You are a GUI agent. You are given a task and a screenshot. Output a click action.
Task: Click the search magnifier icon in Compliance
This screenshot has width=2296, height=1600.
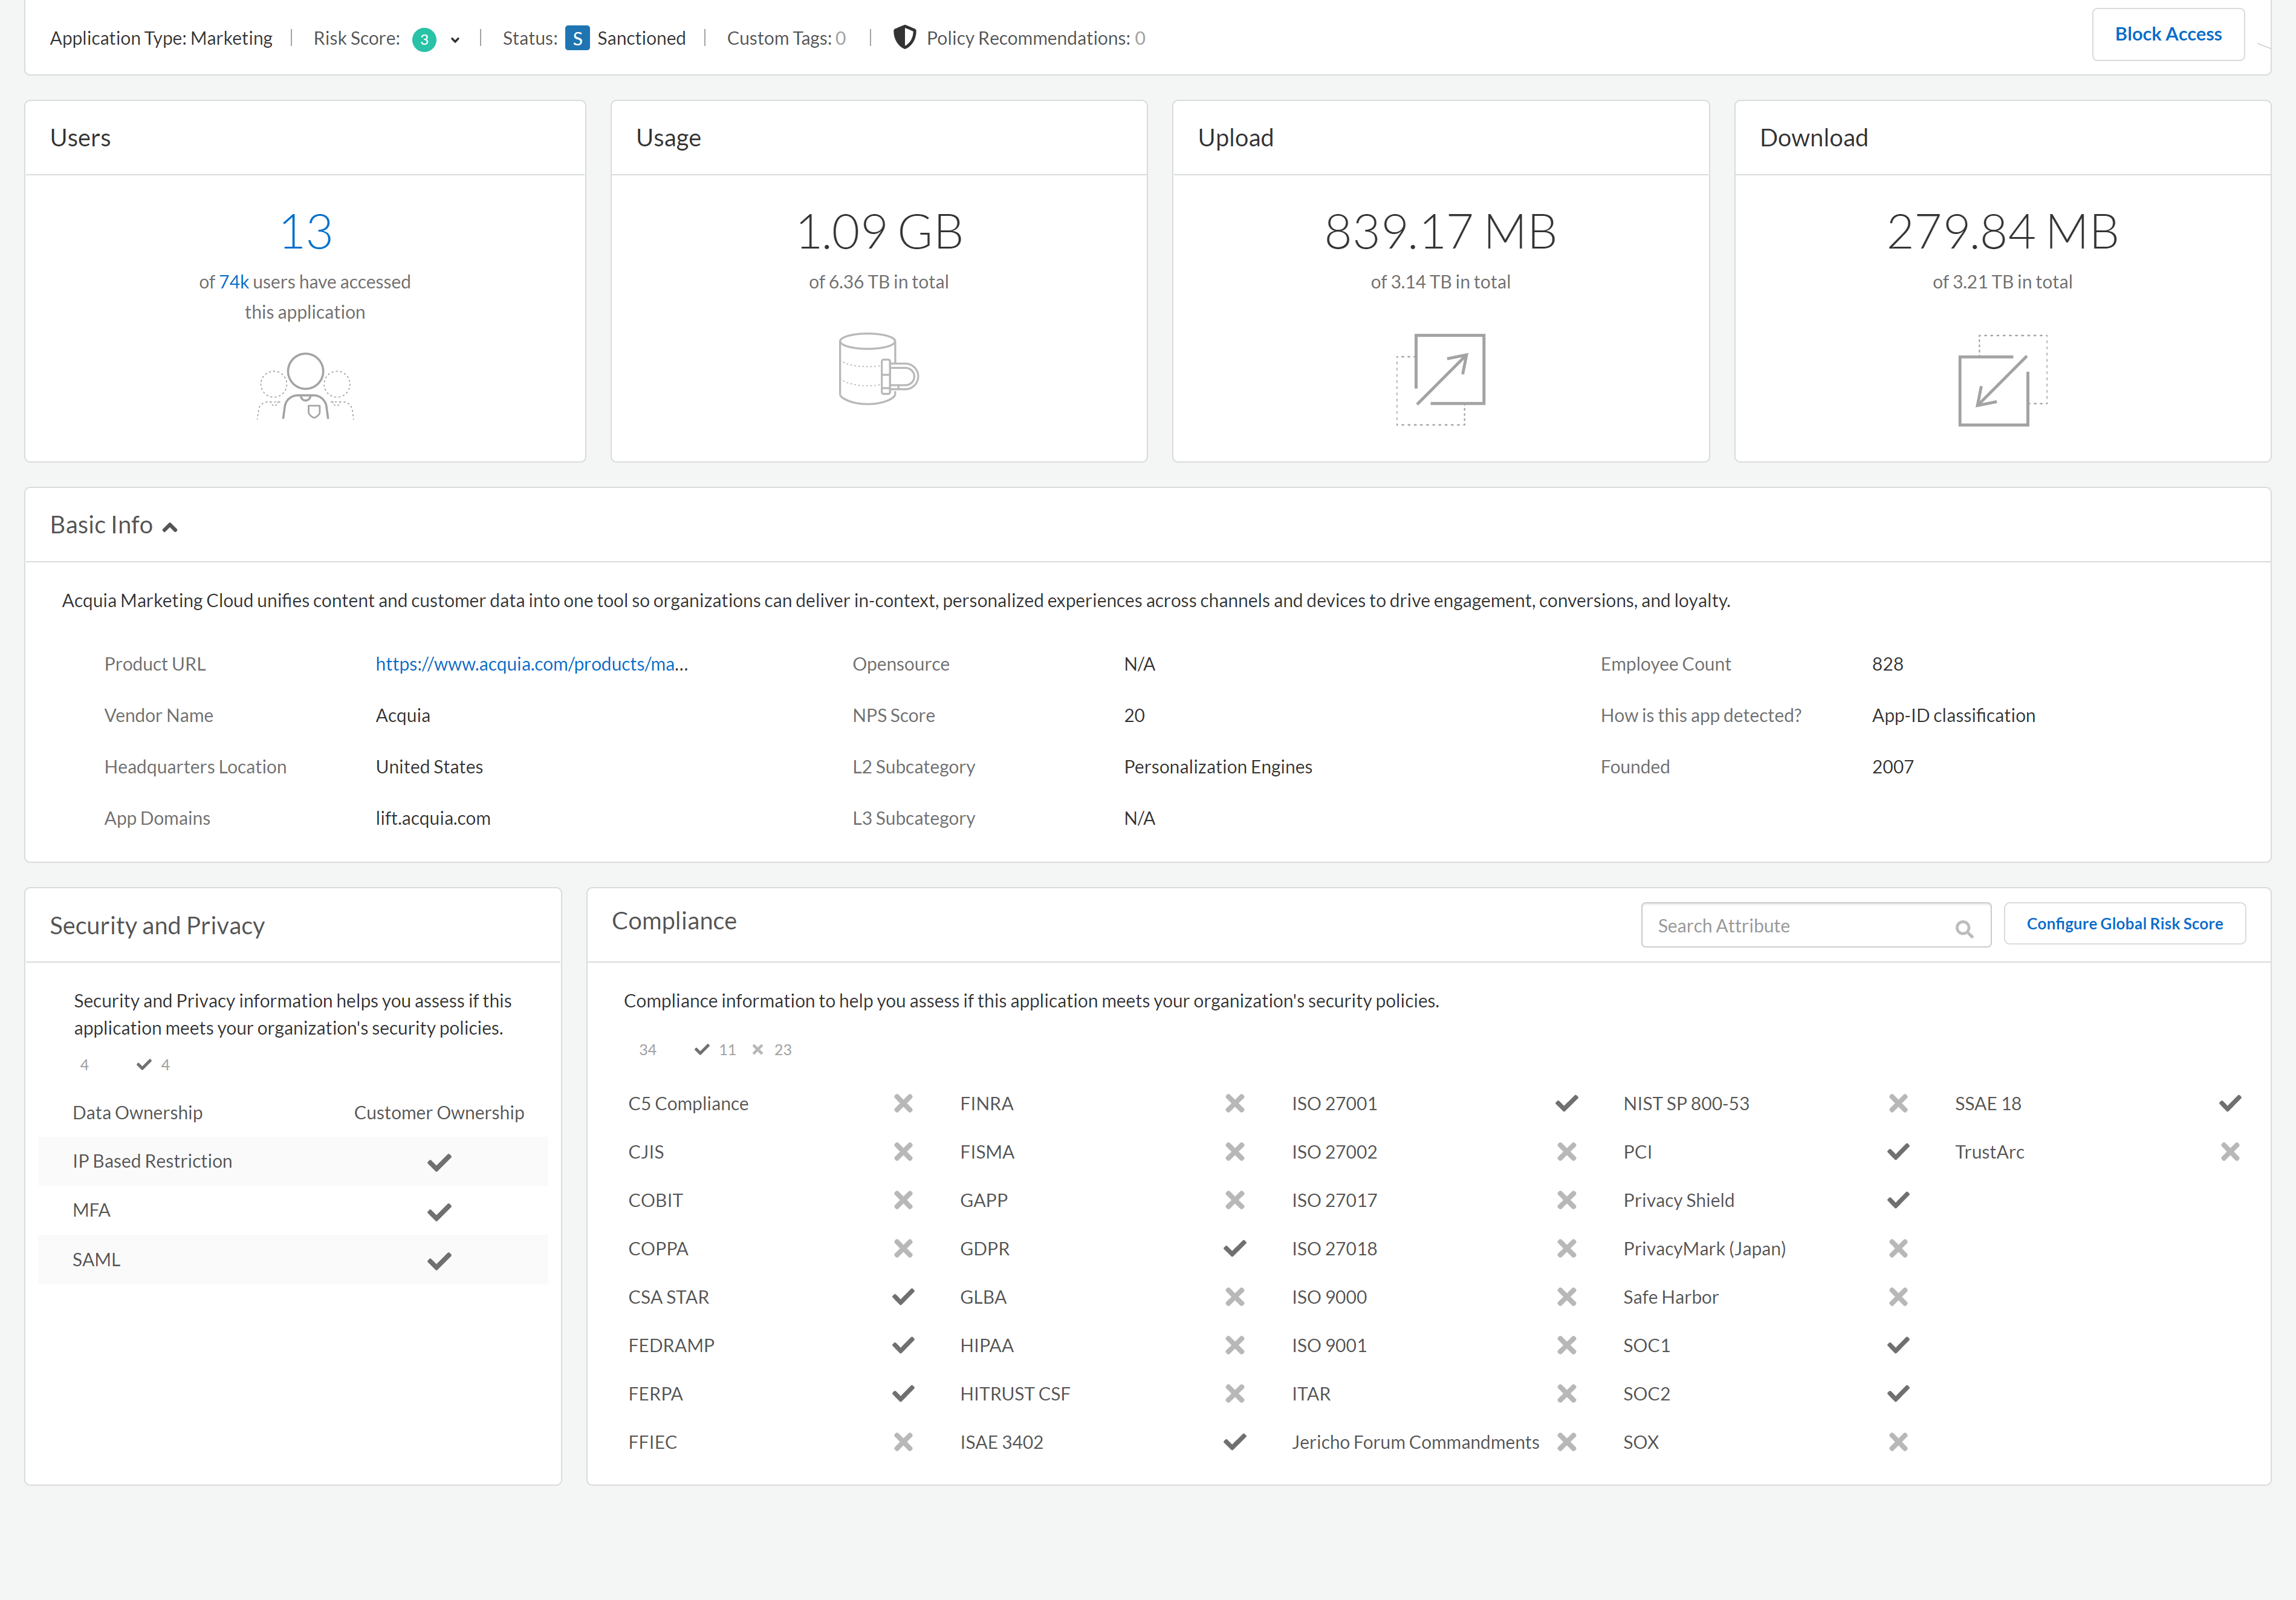(1963, 928)
